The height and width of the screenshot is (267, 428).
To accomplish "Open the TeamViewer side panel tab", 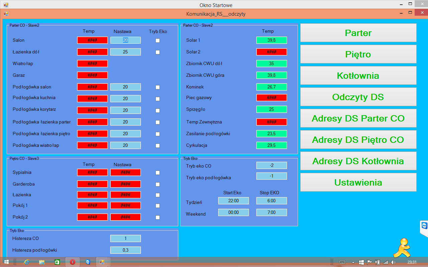I will [424, 229].
